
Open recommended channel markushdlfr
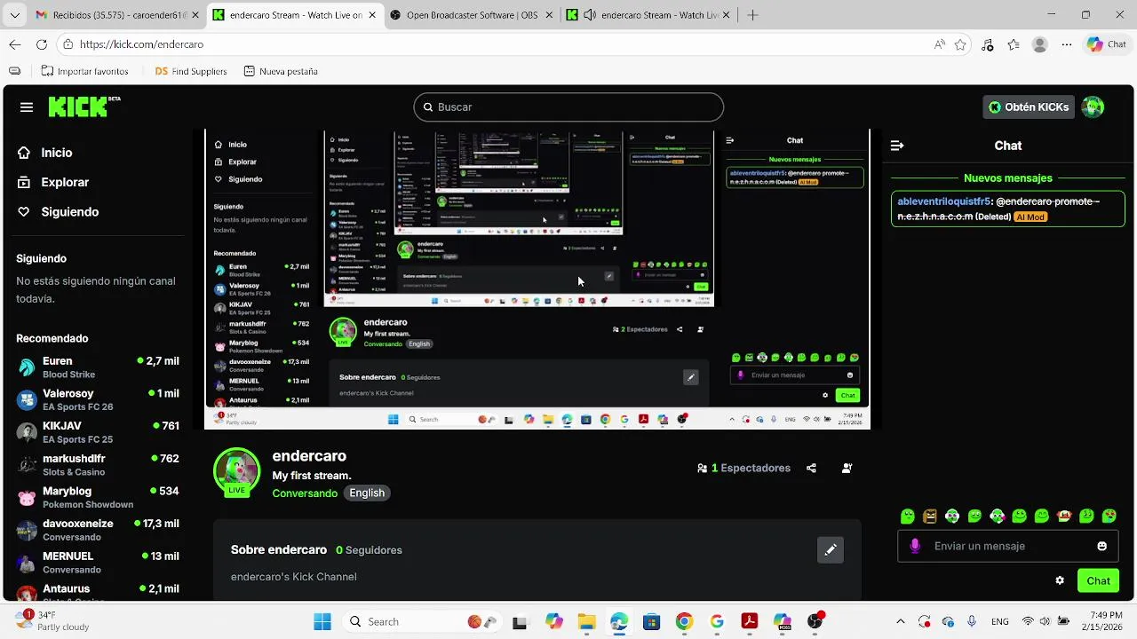coord(98,465)
